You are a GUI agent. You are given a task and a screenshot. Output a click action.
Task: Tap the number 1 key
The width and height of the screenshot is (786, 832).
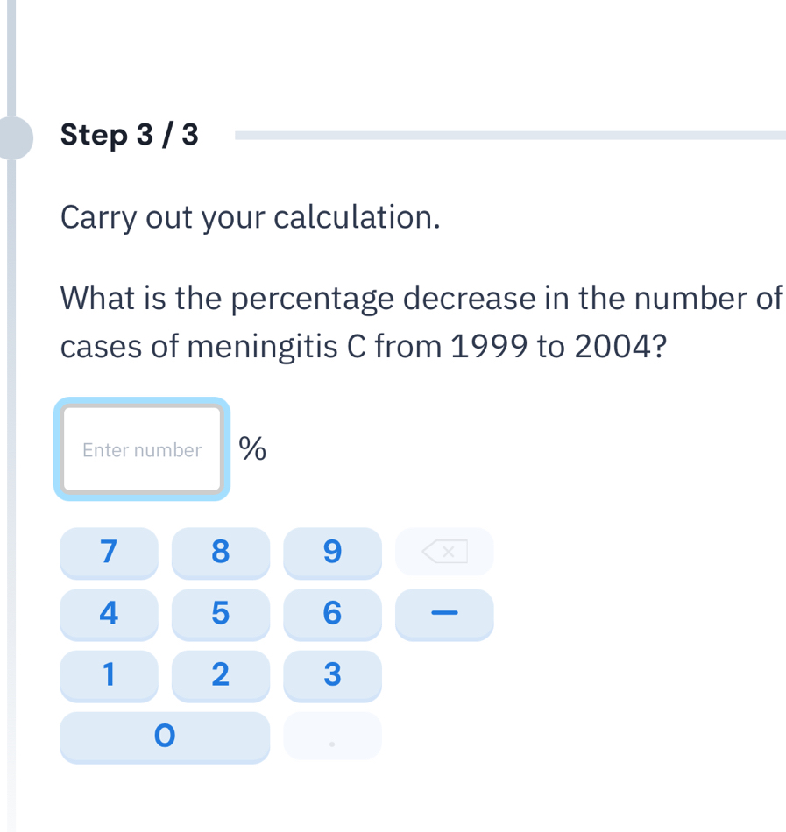point(109,674)
